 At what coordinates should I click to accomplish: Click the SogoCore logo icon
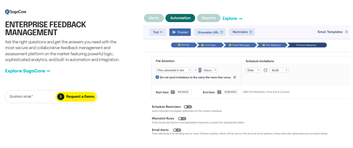point(7,12)
